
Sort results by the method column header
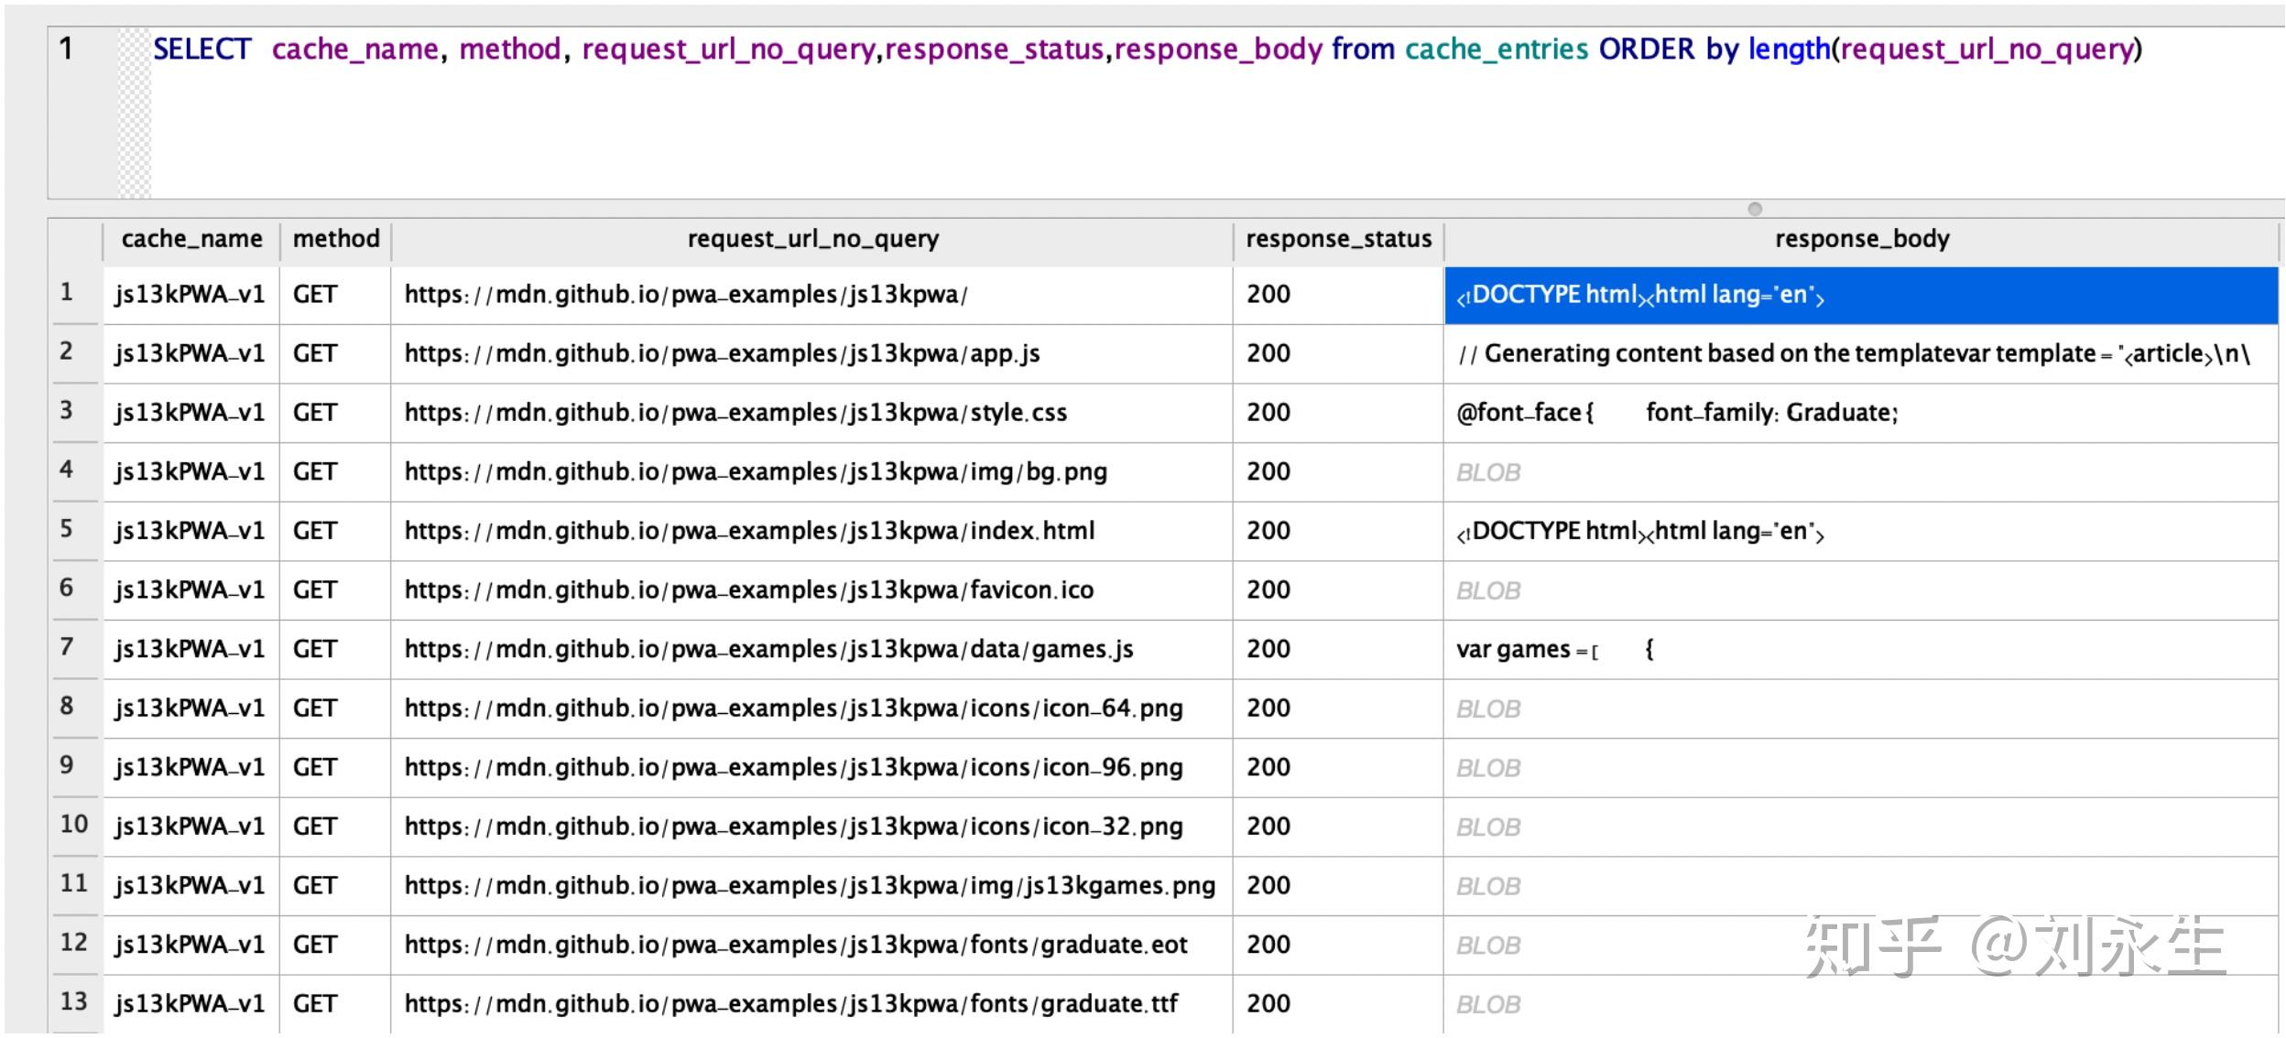coord(336,239)
